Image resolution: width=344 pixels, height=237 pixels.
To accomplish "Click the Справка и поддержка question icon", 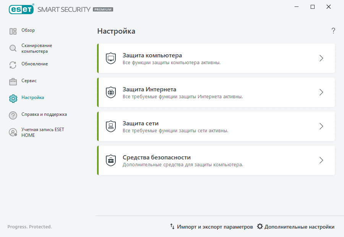I will pos(13,114).
